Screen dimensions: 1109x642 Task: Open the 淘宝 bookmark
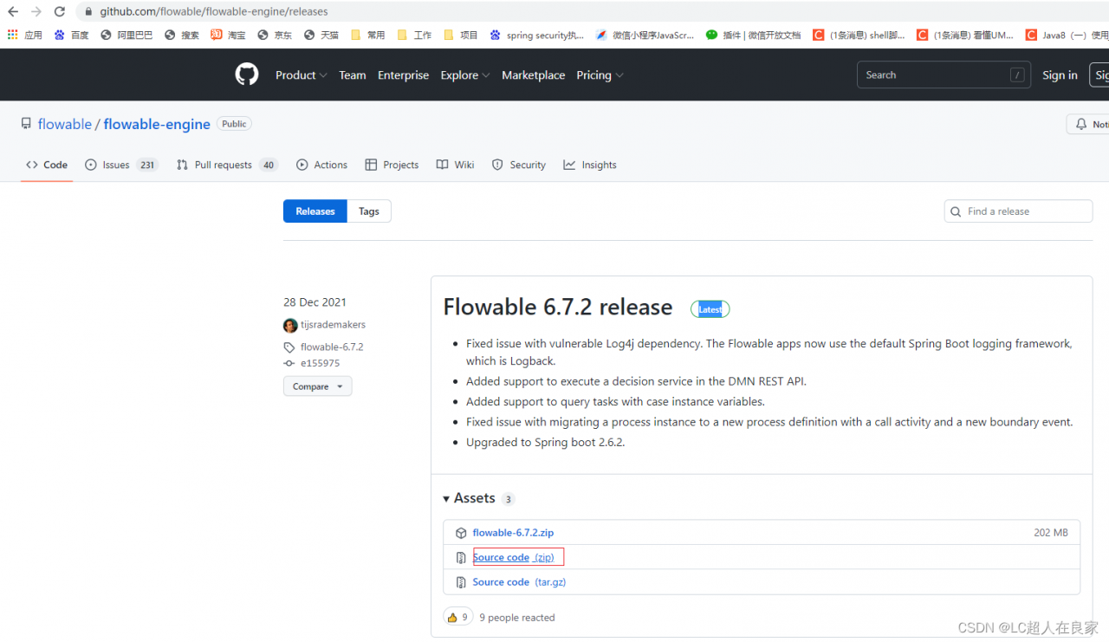click(228, 35)
